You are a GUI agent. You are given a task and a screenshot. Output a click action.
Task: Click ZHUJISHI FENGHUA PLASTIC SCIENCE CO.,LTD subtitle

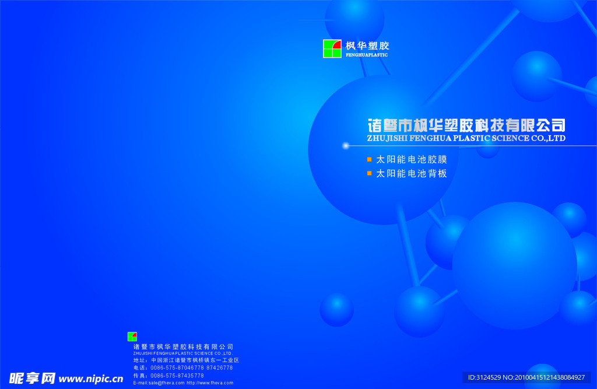466,139
